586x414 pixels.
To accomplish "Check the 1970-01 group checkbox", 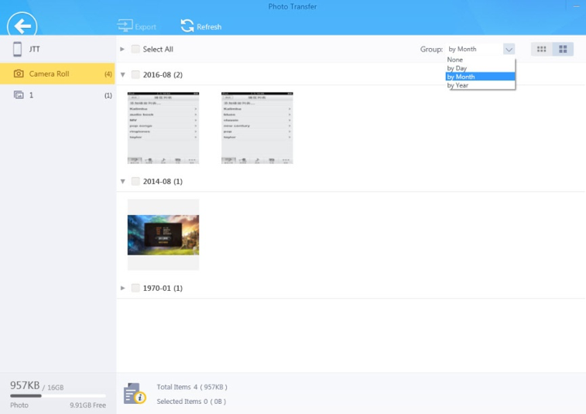I will [135, 288].
